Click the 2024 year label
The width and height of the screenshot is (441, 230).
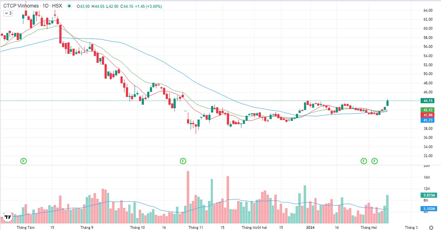tap(310, 227)
